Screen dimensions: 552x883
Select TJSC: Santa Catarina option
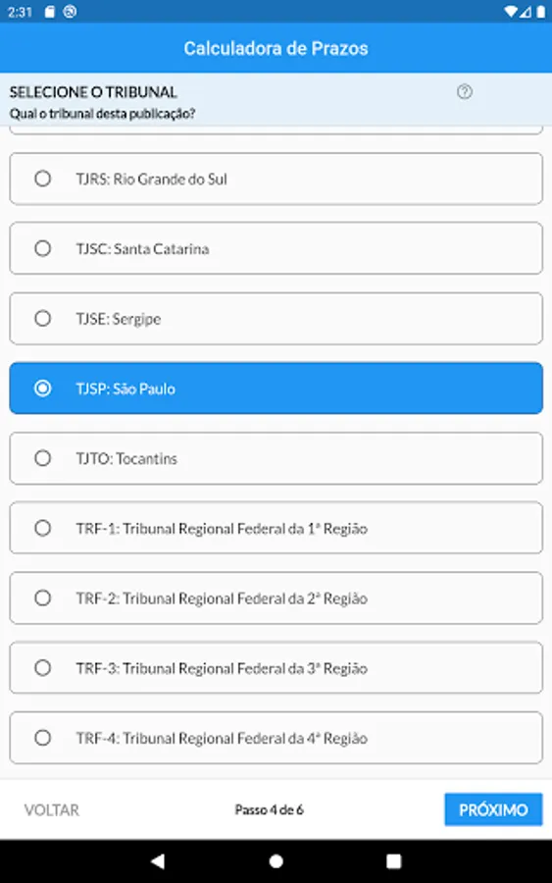pos(276,248)
